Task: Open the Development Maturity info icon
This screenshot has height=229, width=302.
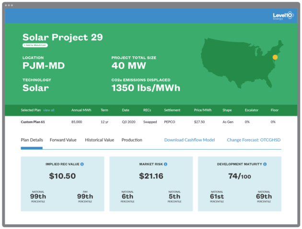Action: tap(265, 164)
